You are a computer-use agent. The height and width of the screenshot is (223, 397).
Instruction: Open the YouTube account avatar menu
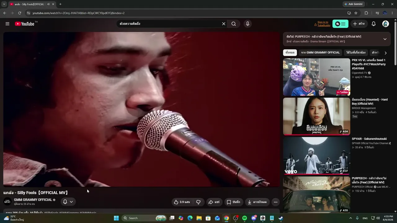coord(386,24)
